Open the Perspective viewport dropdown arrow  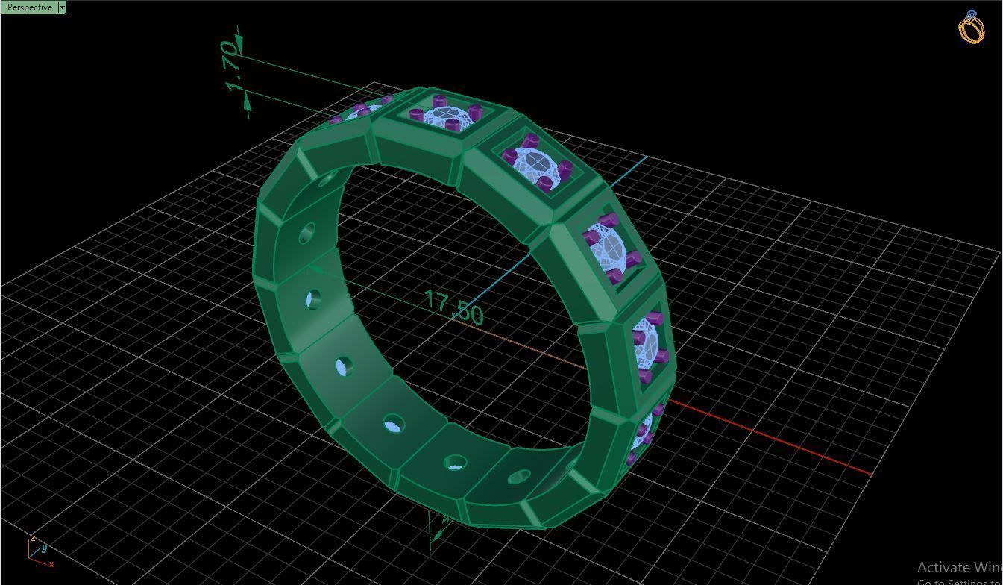coord(62,7)
